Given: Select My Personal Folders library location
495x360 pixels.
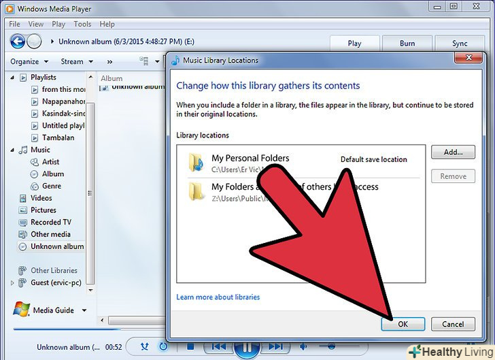Looking at the screenshot, I should click(304, 163).
